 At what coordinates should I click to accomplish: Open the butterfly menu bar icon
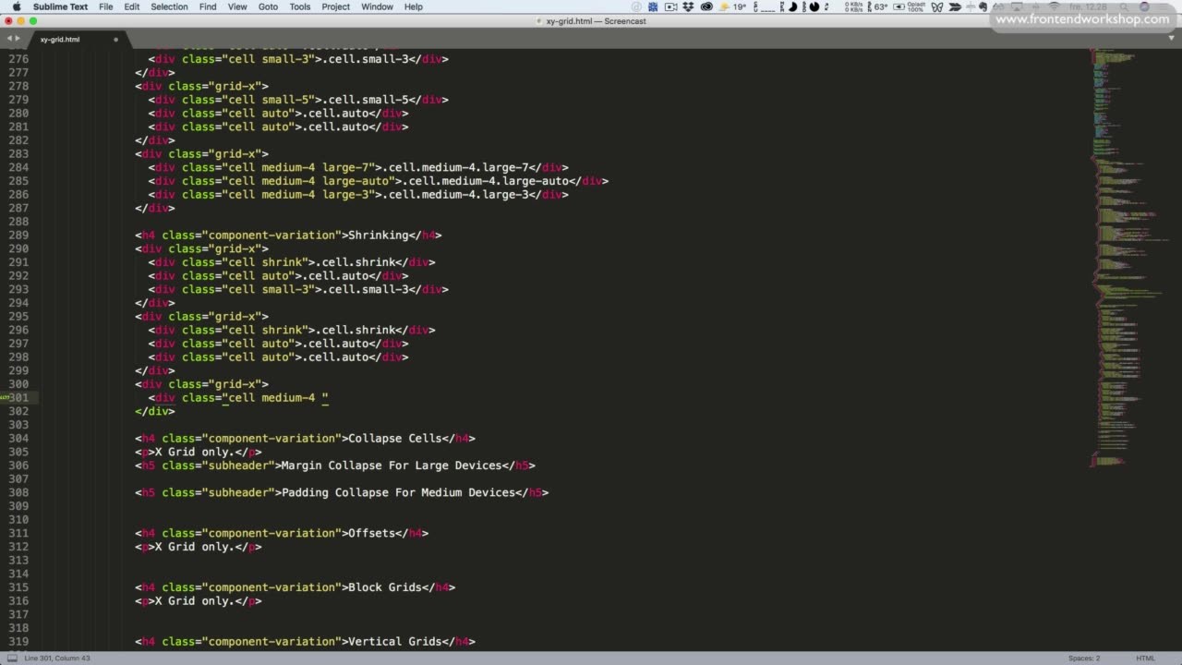pyautogui.click(x=937, y=6)
